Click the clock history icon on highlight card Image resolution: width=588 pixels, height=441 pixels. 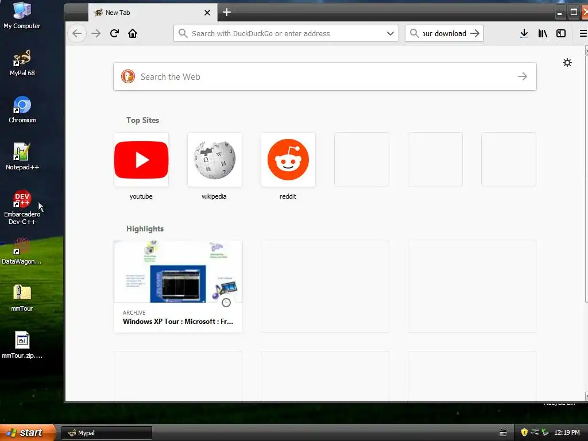226,303
